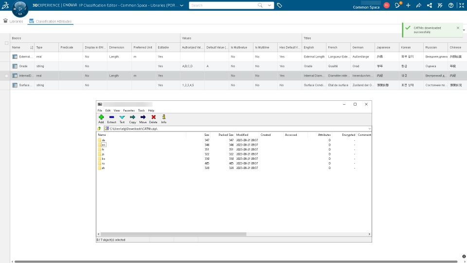Click the archive scrollbar right arrow

[369, 234]
